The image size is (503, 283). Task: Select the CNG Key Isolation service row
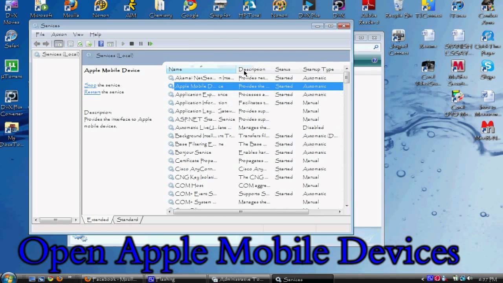255,177
